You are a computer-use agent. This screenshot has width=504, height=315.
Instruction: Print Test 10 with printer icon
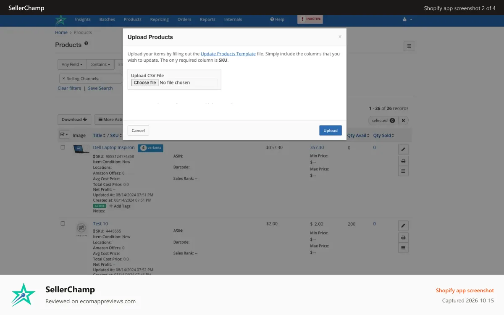tap(403, 237)
